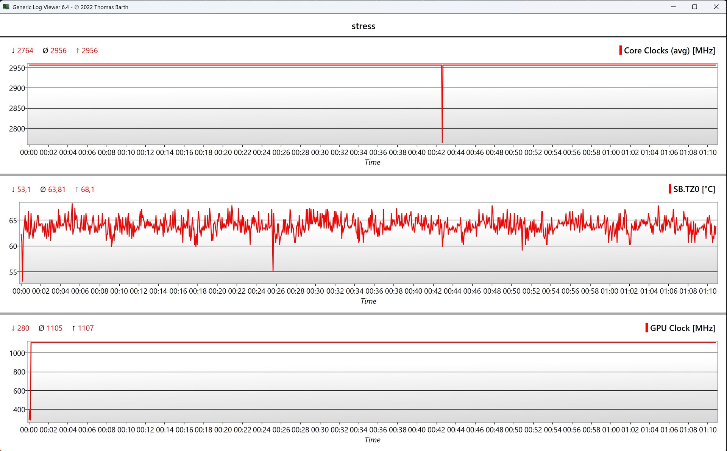This screenshot has width=727, height=451.
Task: Click the Generic Log Viewer app icon
Action: click(x=6, y=7)
